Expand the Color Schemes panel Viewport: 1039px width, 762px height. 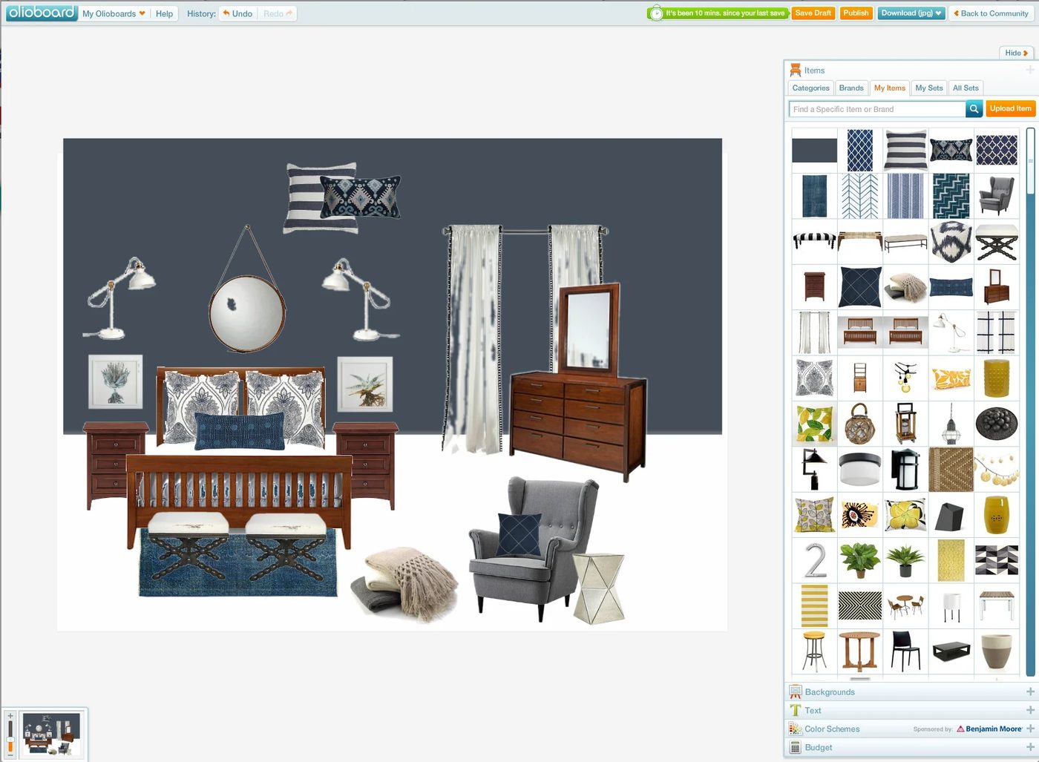point(911,729)
